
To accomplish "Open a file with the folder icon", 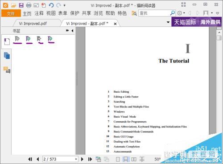I will coord(13,5).
